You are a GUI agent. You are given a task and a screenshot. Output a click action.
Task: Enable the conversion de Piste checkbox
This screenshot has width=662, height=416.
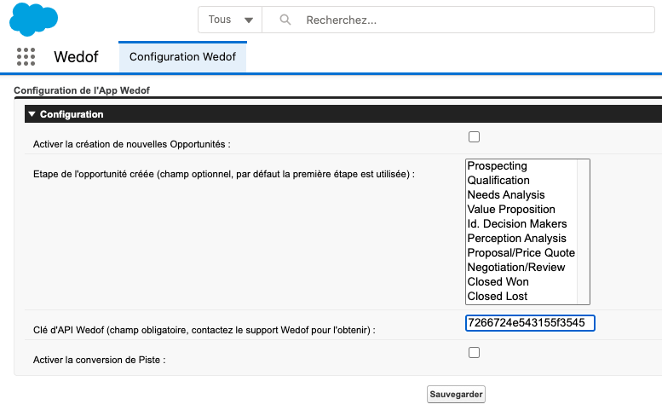click(474, 352)
